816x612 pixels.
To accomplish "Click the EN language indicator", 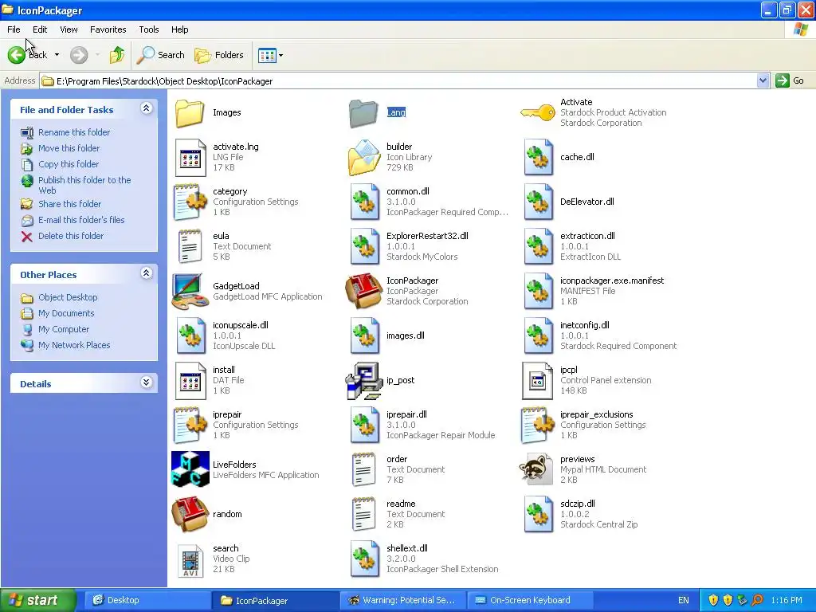I will click(x=683, y=600).
